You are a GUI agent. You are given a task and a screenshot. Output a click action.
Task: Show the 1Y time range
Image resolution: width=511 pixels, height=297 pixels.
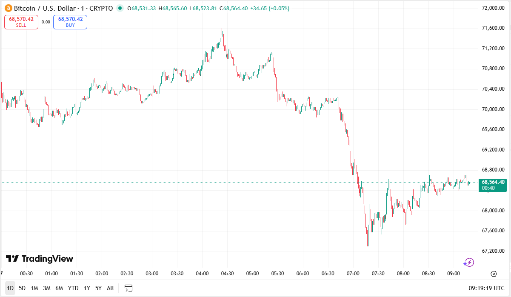pyautogui.click(x=87, y=288)
